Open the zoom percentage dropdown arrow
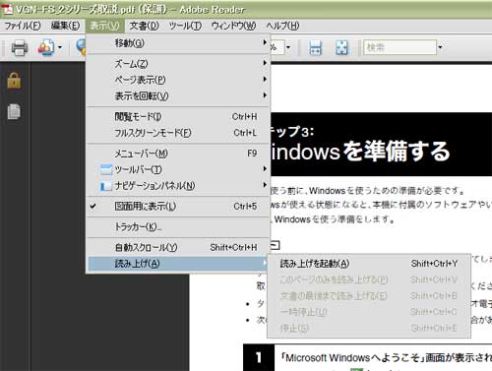This screenshot has height=371, width=492. click(288, 48)
